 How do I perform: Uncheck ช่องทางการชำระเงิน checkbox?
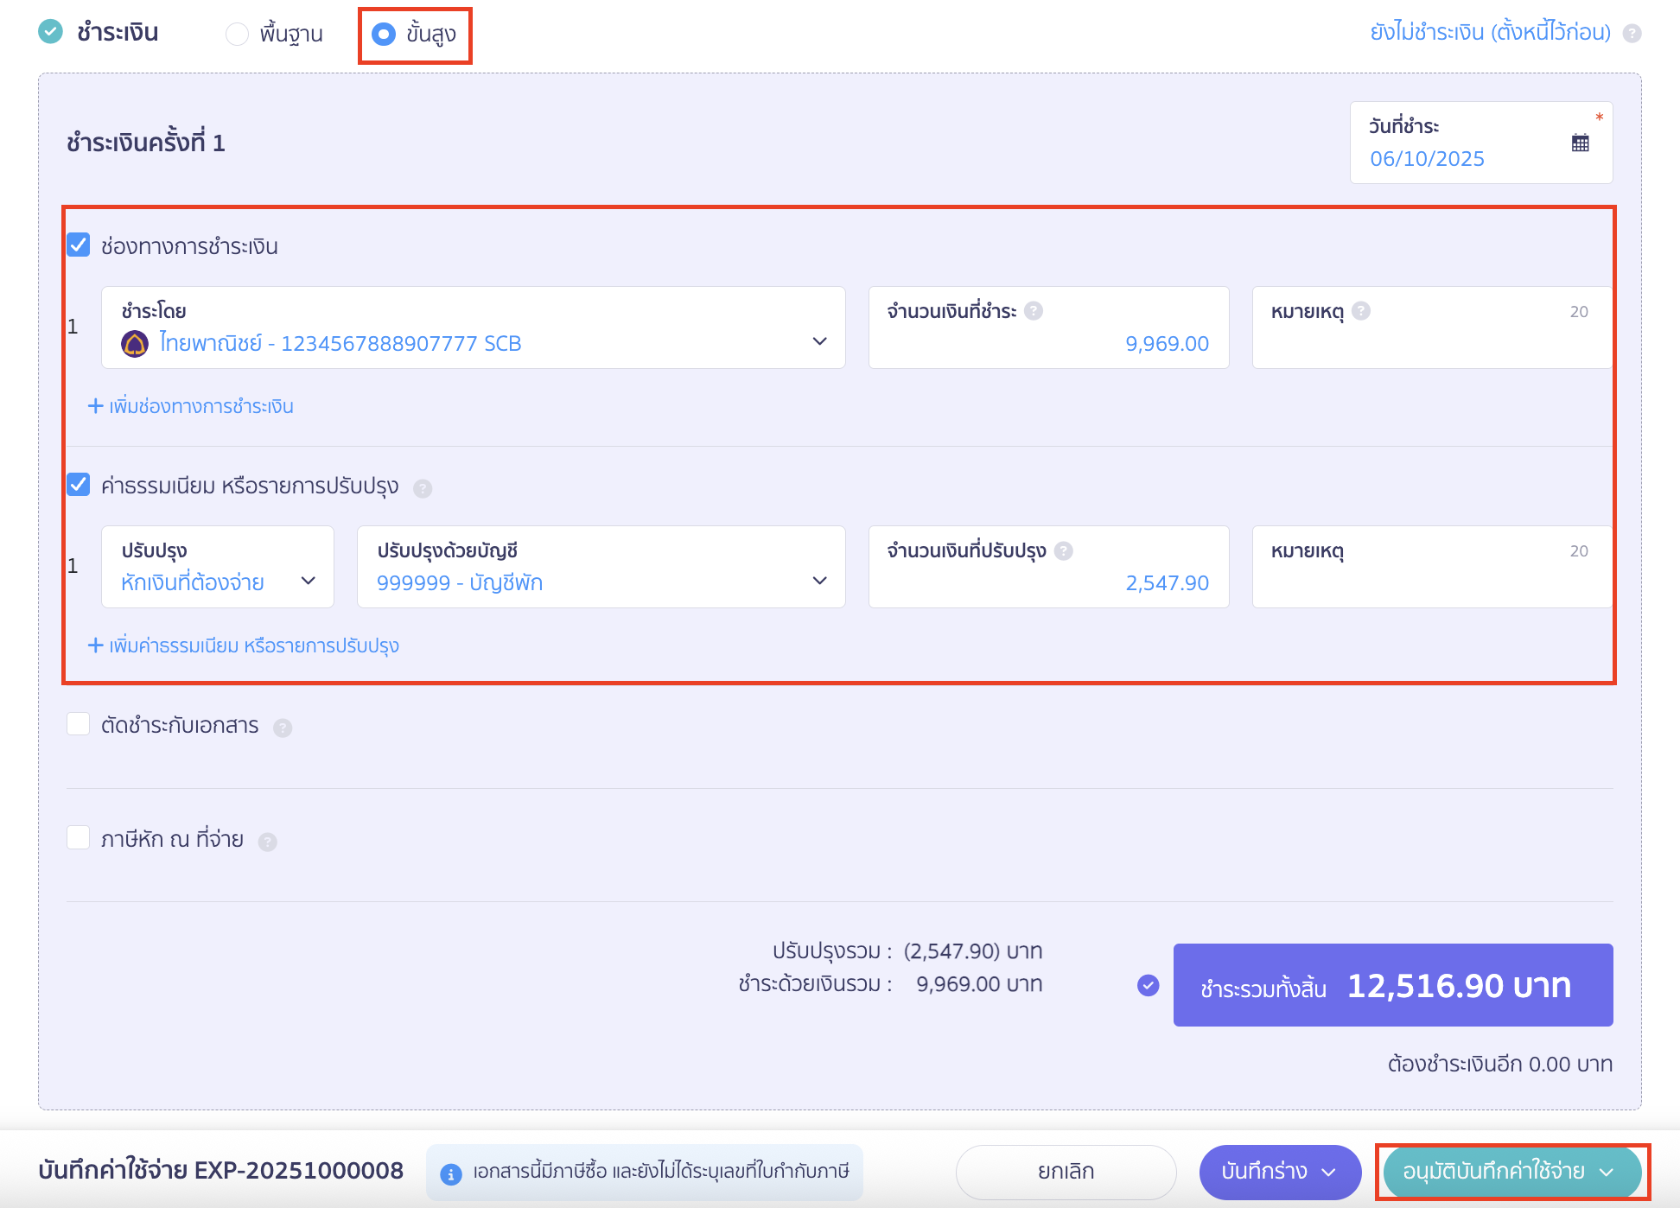(x=79, y=245)
